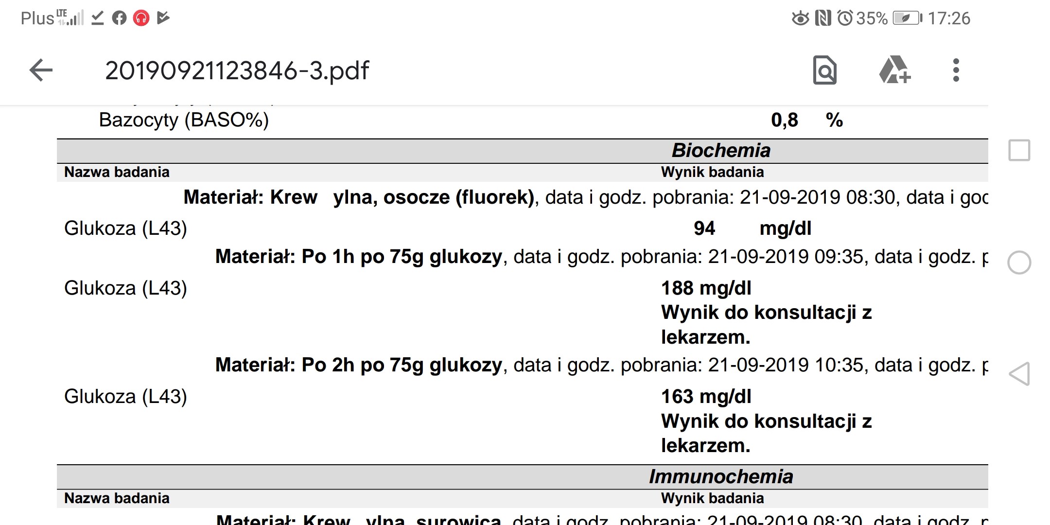The height and width of the screenshot is (525, 1050).
Task: Tap the 188 mg/dl glucose result
Action: [x=706, y=288]
